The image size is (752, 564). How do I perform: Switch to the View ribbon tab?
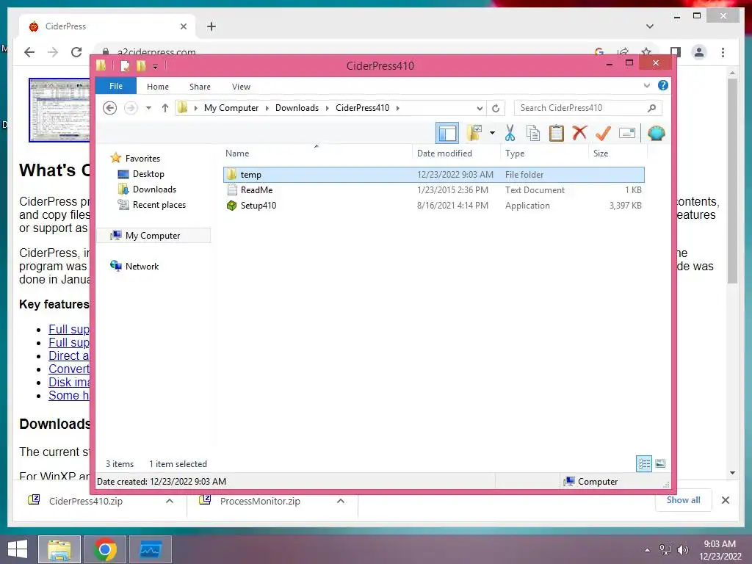241,87
